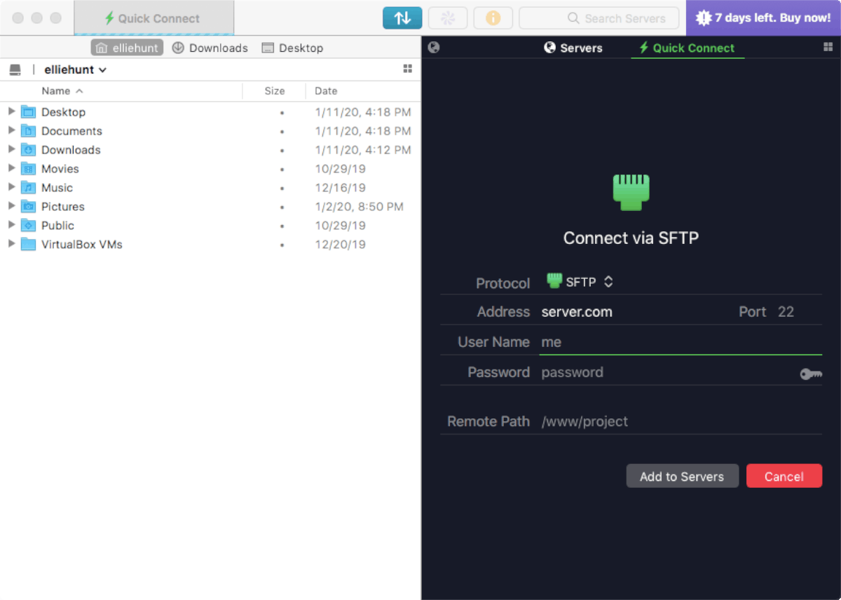Switch to the Quick Connect remote tab

687,48
